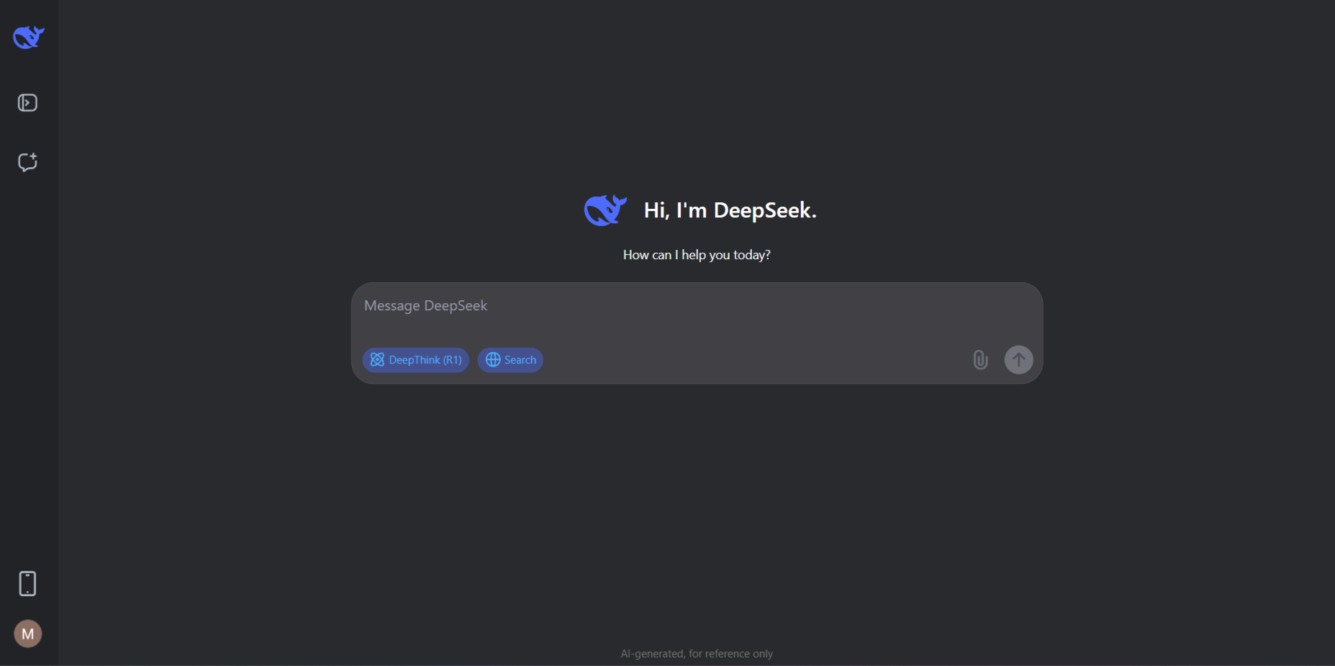Click 'AI-generated, for reference only' footer text
Viewport: 1335px width, 666px height.
[697, 654]
